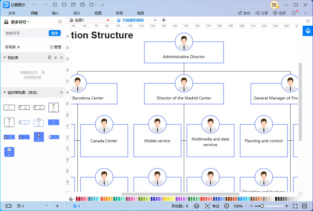The width and height of the screenshot is (313, 211).
Task: Enable 专注 focus mode
Action: 212,206
